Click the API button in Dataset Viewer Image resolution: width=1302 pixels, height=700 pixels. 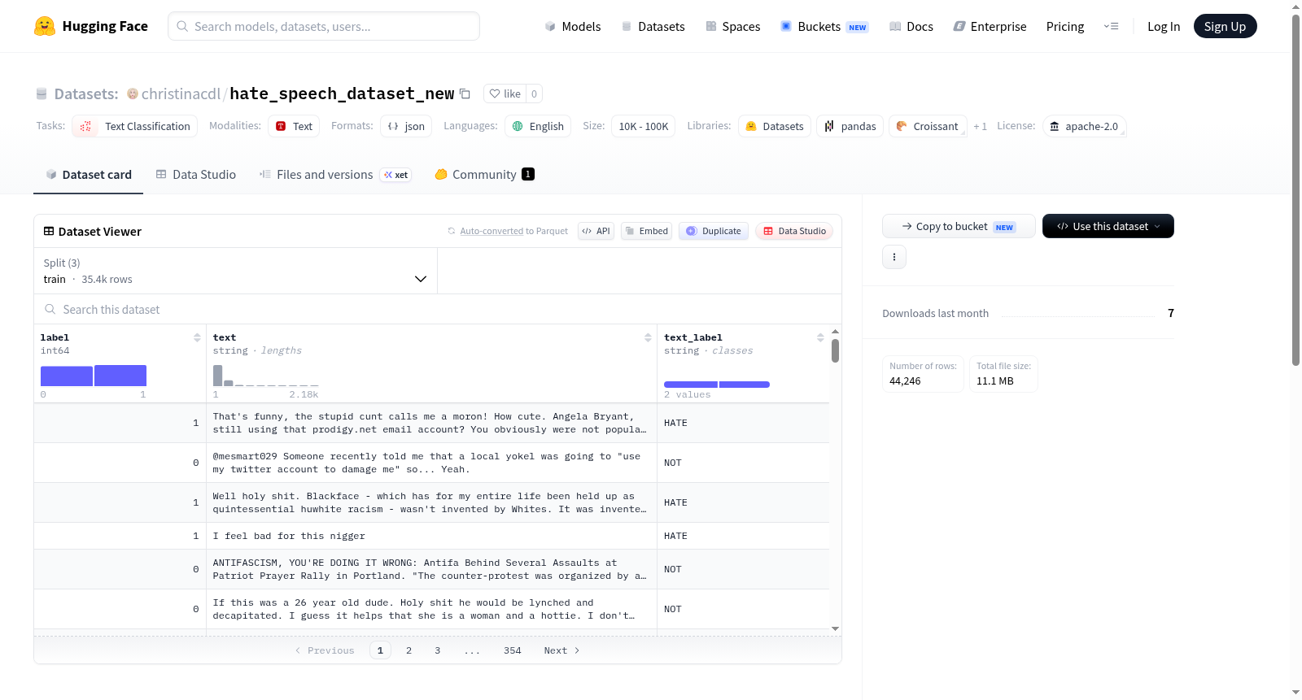[x=596, y=231]
